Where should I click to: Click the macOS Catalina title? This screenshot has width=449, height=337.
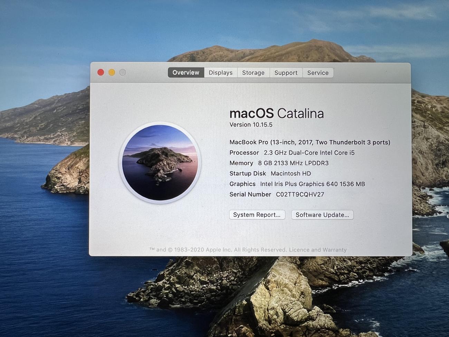point(277,113)
